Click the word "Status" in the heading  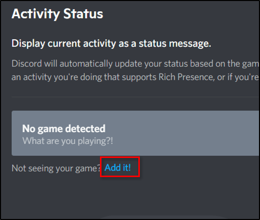83,14
